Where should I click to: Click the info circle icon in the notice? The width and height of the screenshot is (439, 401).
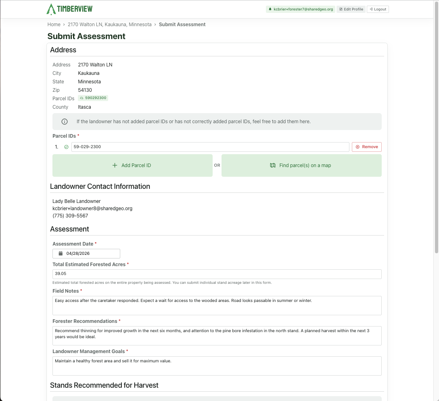(65, 122)
